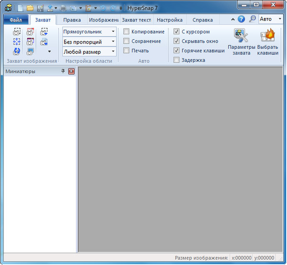
Task: Click the Open folder icon in quick toolbar
Action: click(30, 8)
